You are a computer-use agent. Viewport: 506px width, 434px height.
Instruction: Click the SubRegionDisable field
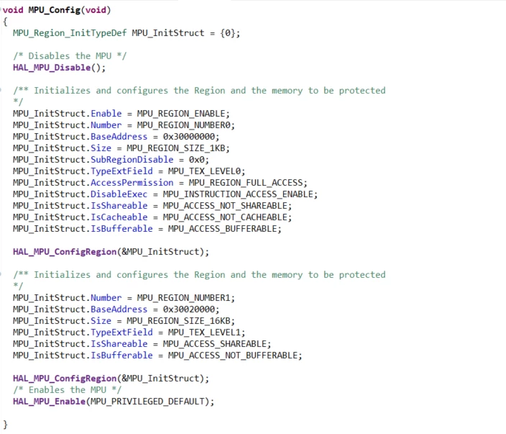pos(132,160)
